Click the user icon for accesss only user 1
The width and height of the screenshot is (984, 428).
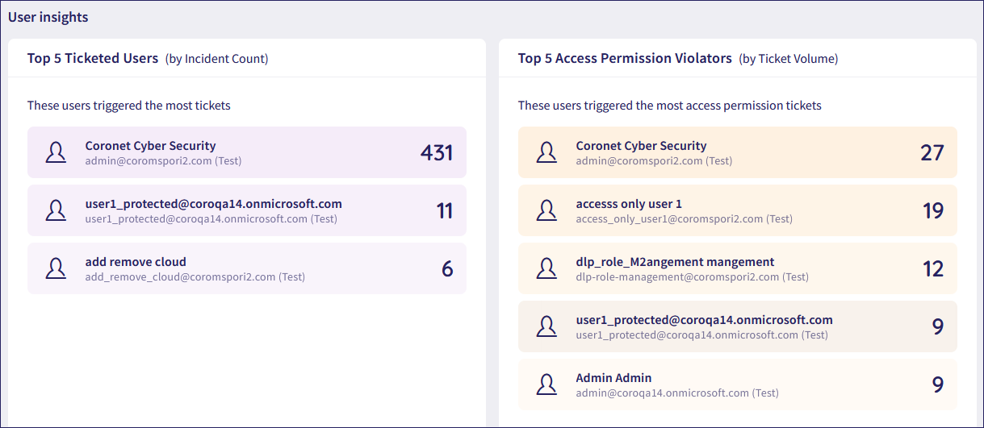(546, 210)
